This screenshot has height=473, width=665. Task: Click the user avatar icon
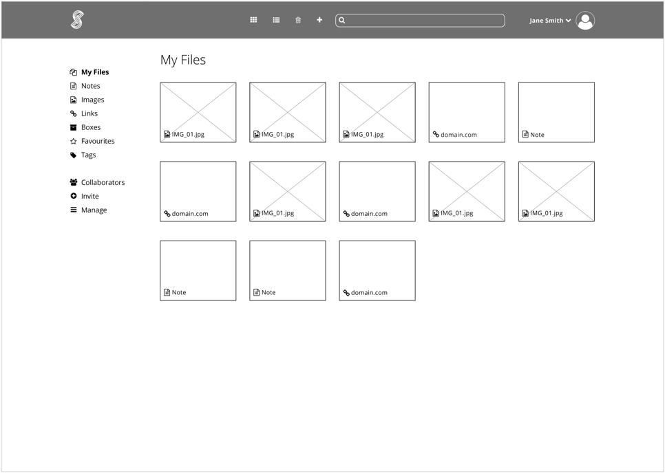tap(585, 21)
